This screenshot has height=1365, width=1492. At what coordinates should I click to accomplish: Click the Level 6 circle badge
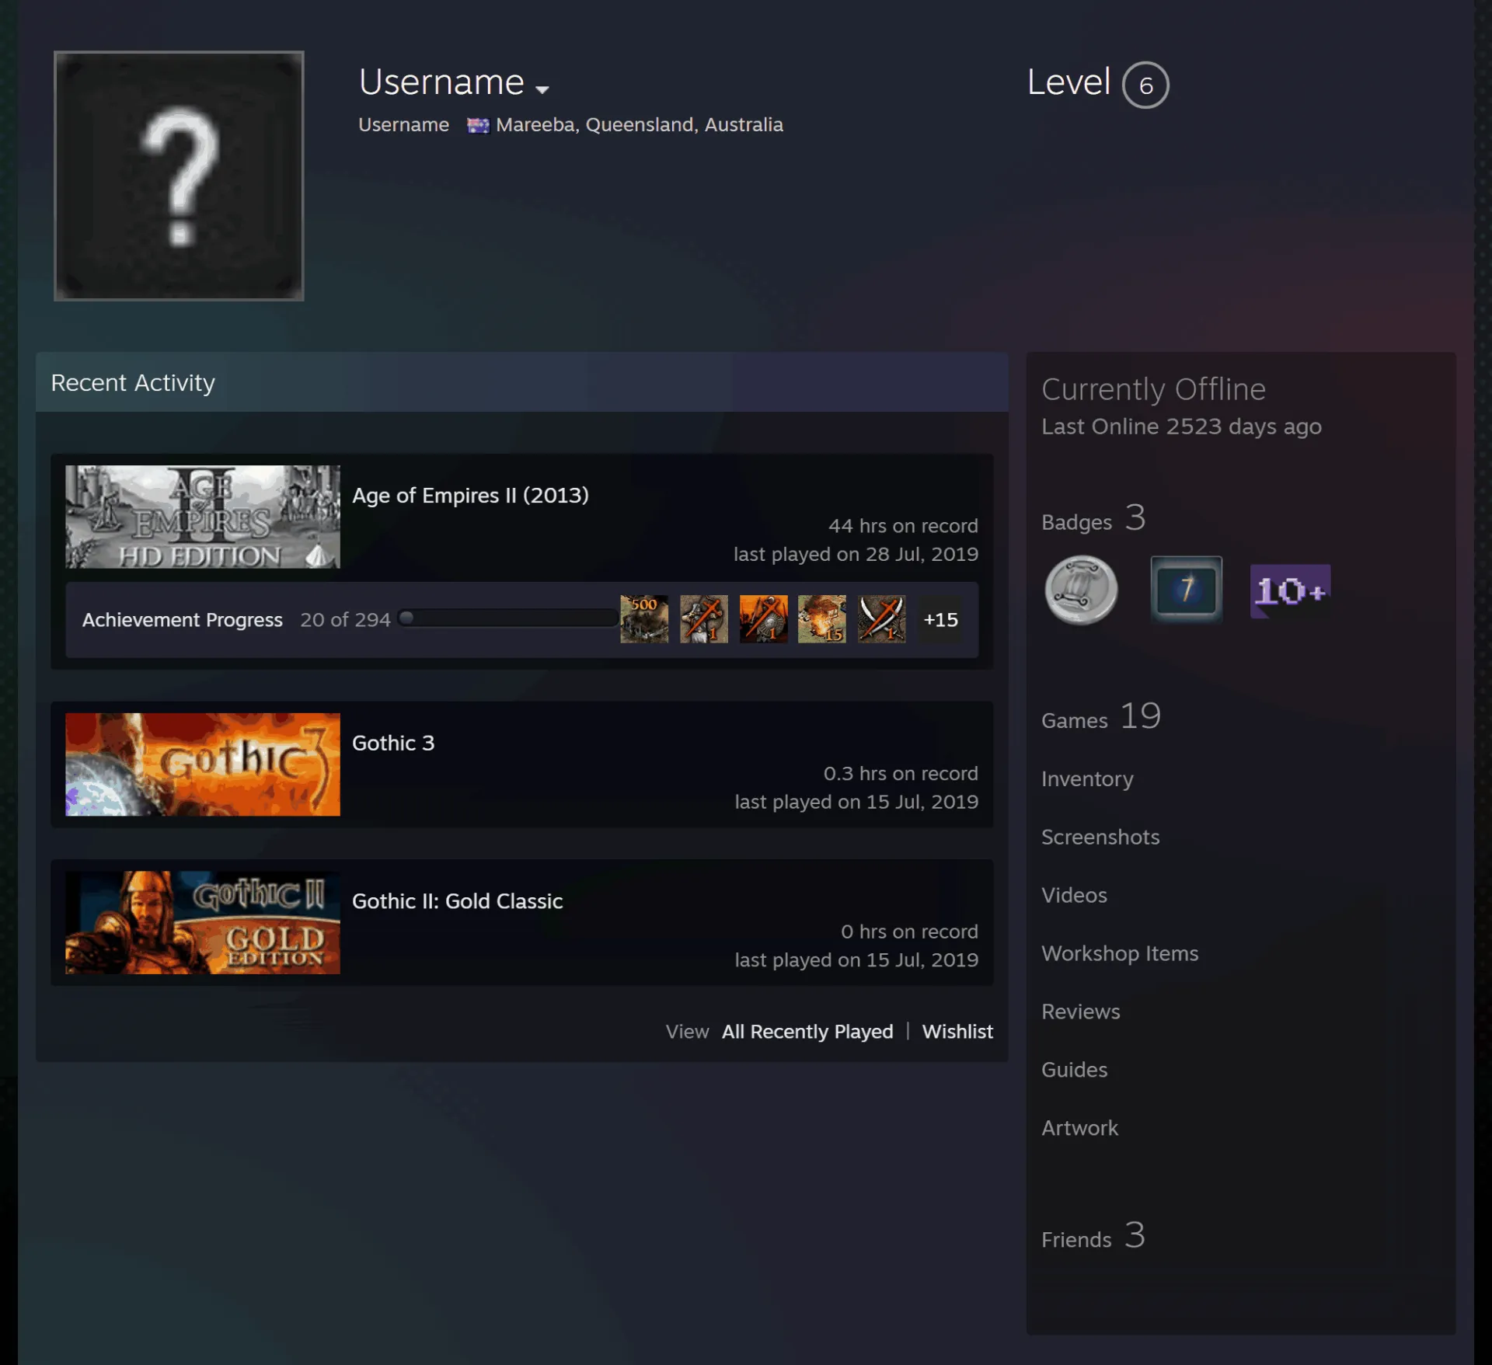[x=1145, y=85]
